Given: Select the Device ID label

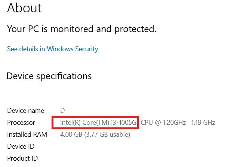Looking at the screenshot, I should [x=21, y=146].
